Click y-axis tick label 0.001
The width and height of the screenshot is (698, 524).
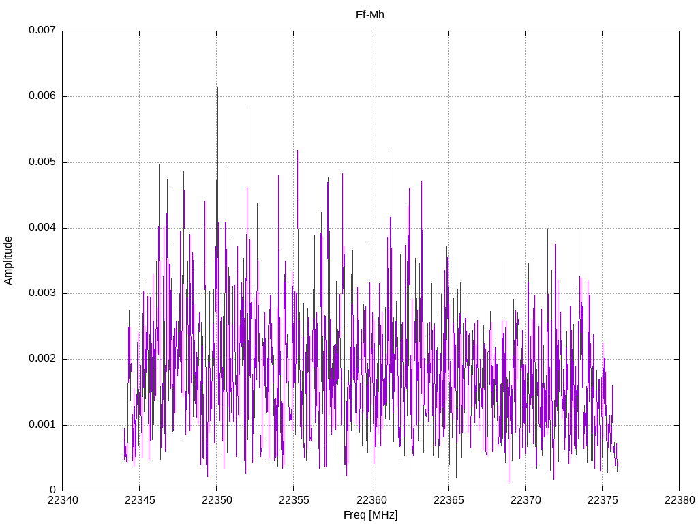[42, 424]
